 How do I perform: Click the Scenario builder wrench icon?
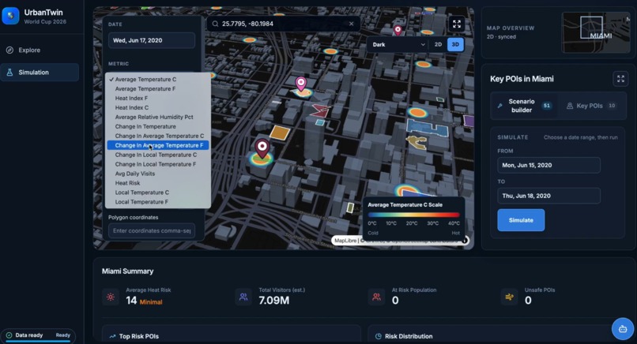(x=499, y=106)
